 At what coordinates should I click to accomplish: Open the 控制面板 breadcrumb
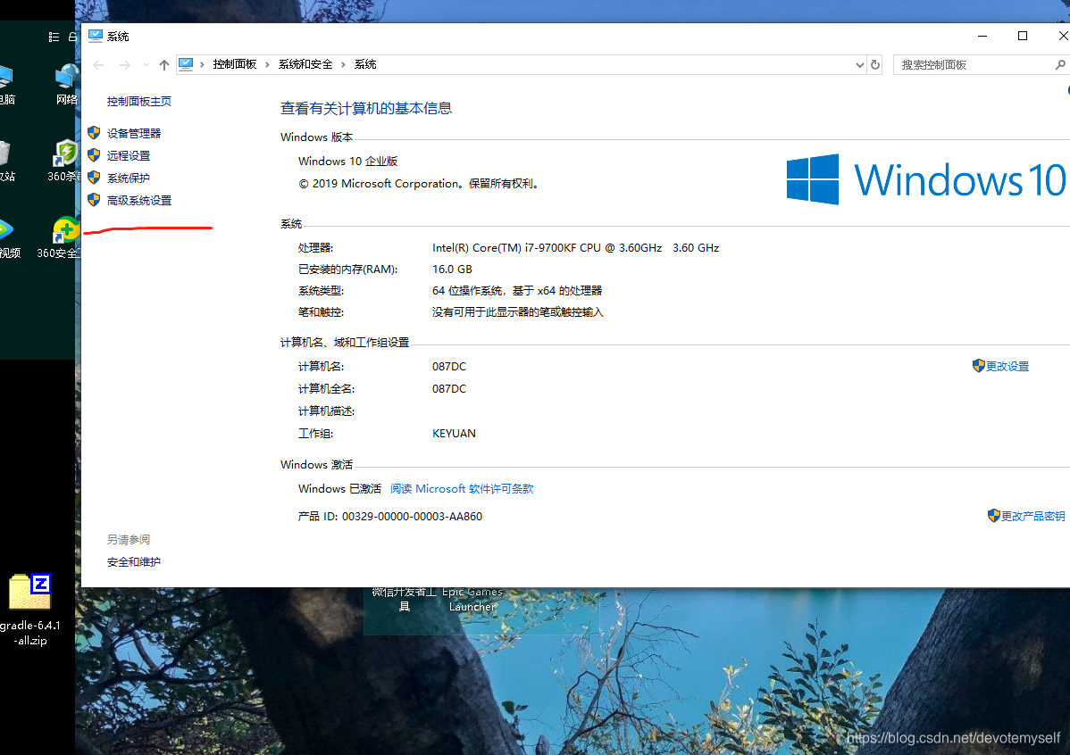point(234,64)
